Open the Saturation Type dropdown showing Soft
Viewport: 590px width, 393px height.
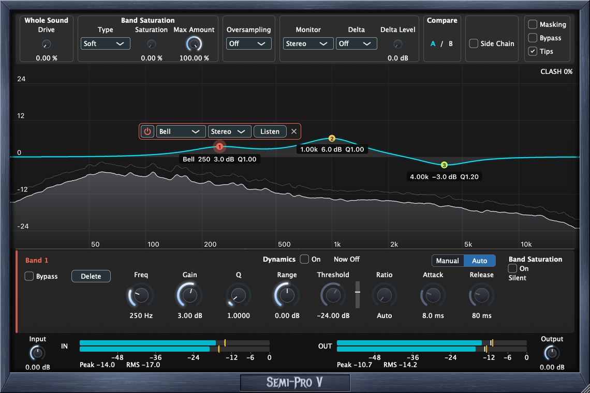106,43
